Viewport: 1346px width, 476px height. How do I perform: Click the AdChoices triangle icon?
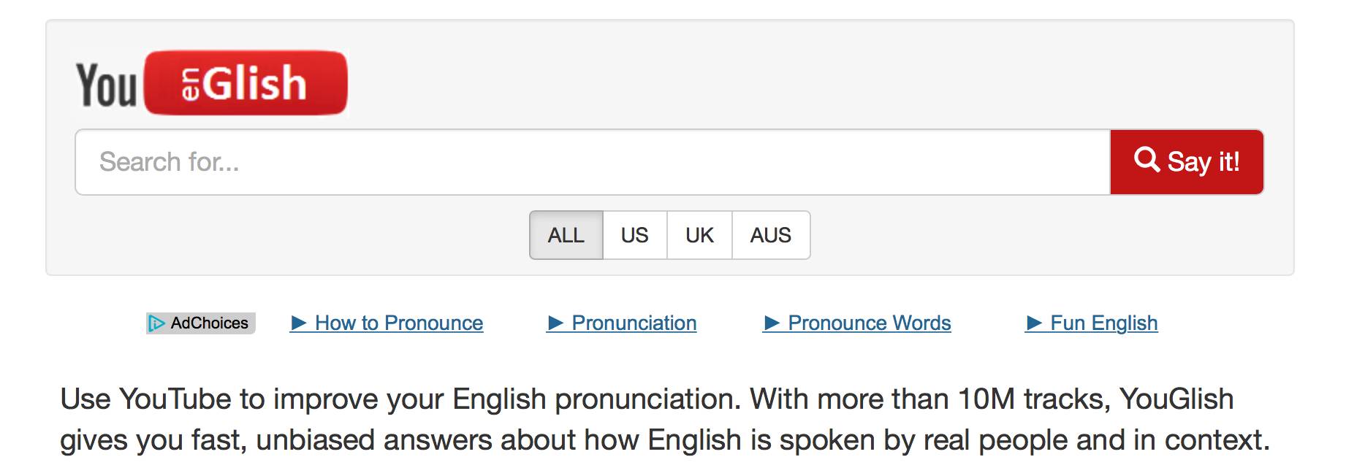coord(156,323)
